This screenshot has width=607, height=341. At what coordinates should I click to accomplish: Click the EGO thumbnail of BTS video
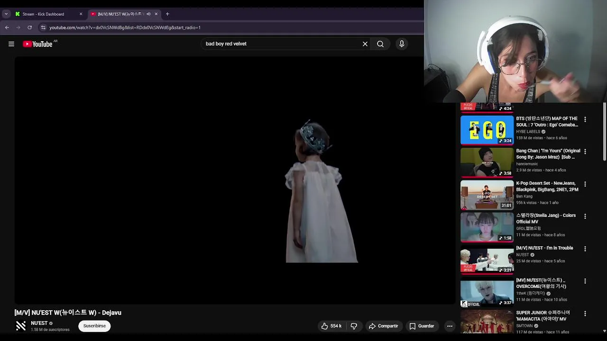[487, 130]
